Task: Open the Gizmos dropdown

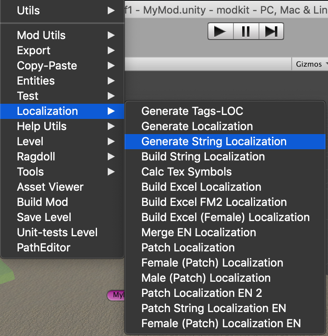Action: (310, 64)
